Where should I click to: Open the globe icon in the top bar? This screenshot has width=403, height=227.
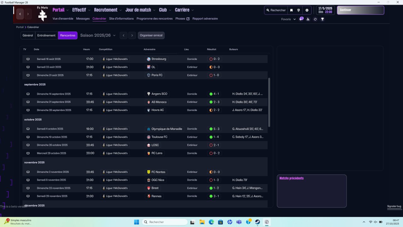click(x=298, y=10)
